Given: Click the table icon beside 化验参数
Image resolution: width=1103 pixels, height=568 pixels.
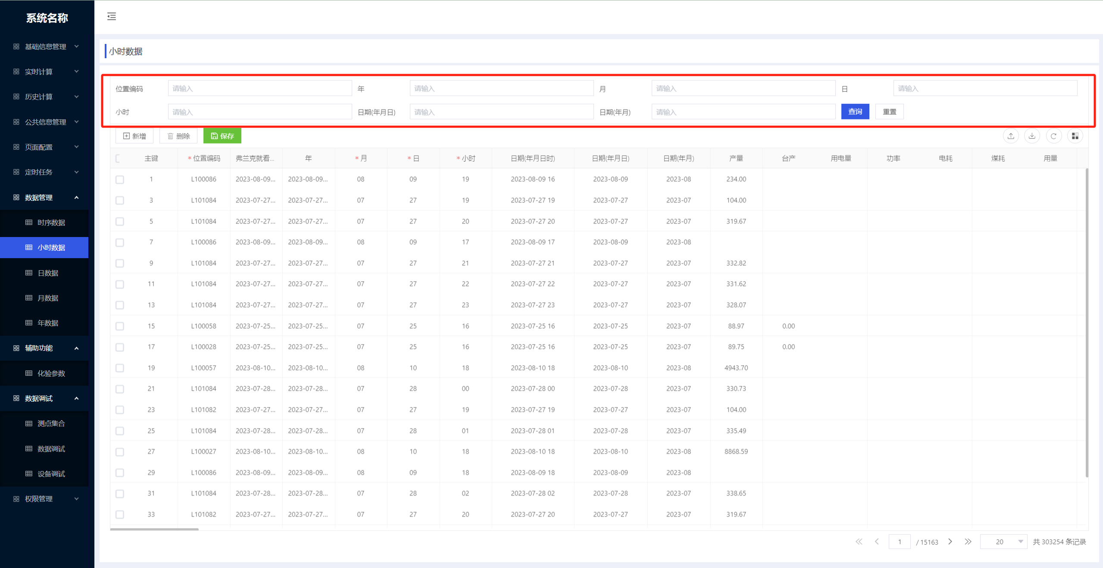Looking at the screenshot, I should tap(29, 373).
